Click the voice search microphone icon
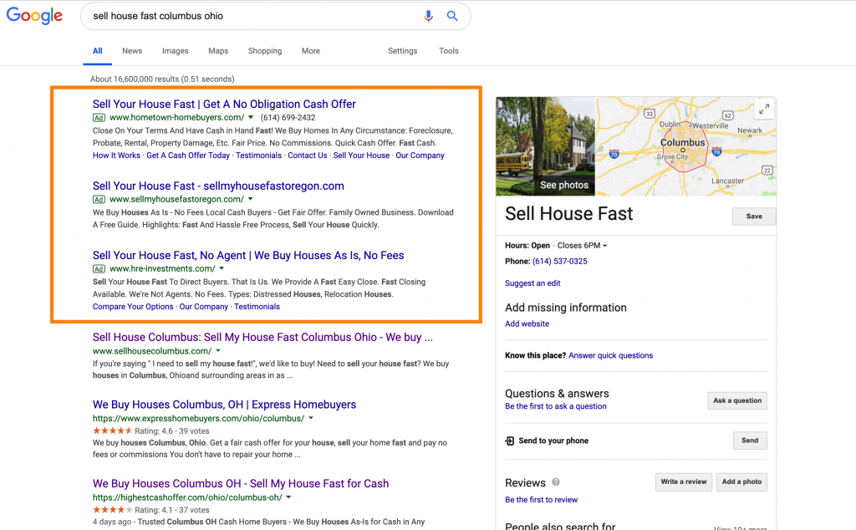856x530 pixels. click(x=429, y=16)
